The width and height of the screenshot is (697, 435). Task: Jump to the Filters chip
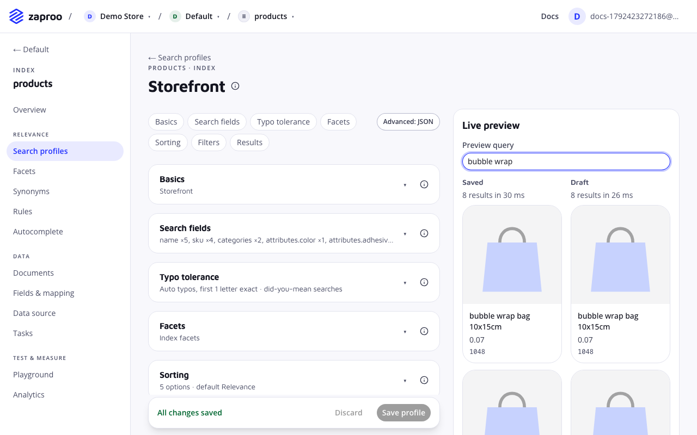(x=209, y=142)
